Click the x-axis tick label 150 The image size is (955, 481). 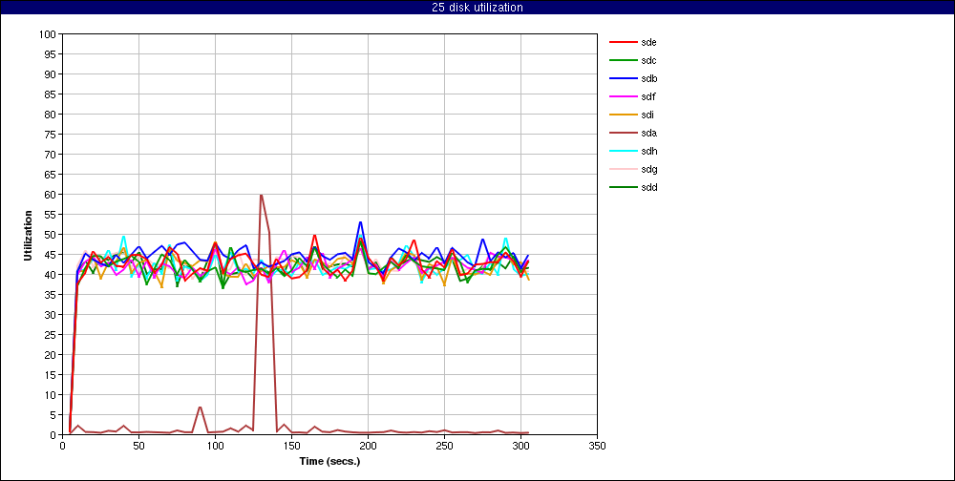[x=291, y=446]
